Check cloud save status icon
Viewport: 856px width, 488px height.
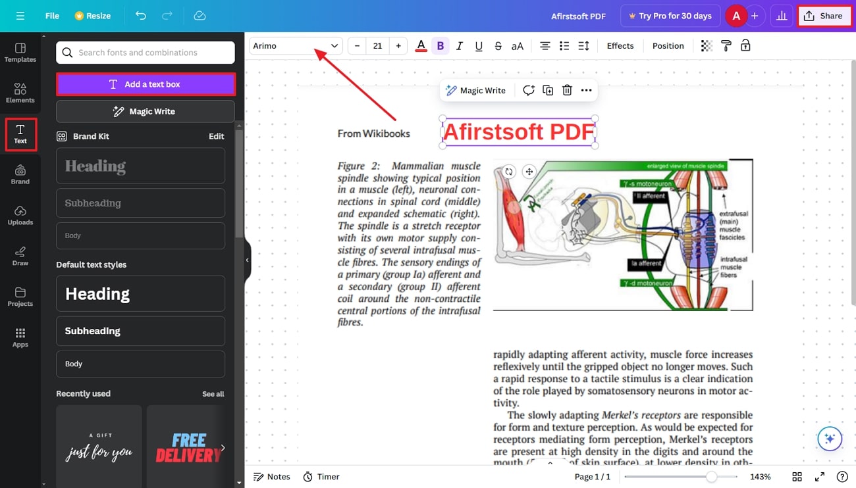pos(200,16)
